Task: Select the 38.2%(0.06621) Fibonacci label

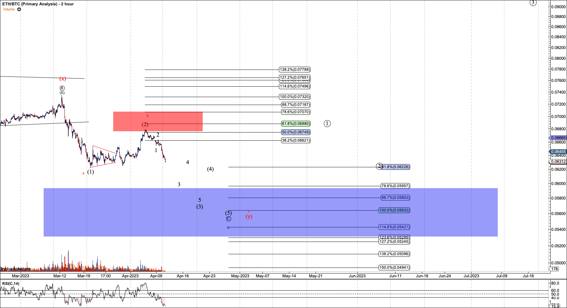Action: pos(296,140)
